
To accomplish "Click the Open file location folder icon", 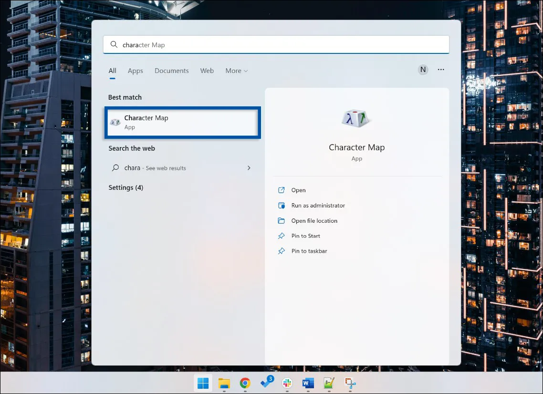I will point(281,221).
